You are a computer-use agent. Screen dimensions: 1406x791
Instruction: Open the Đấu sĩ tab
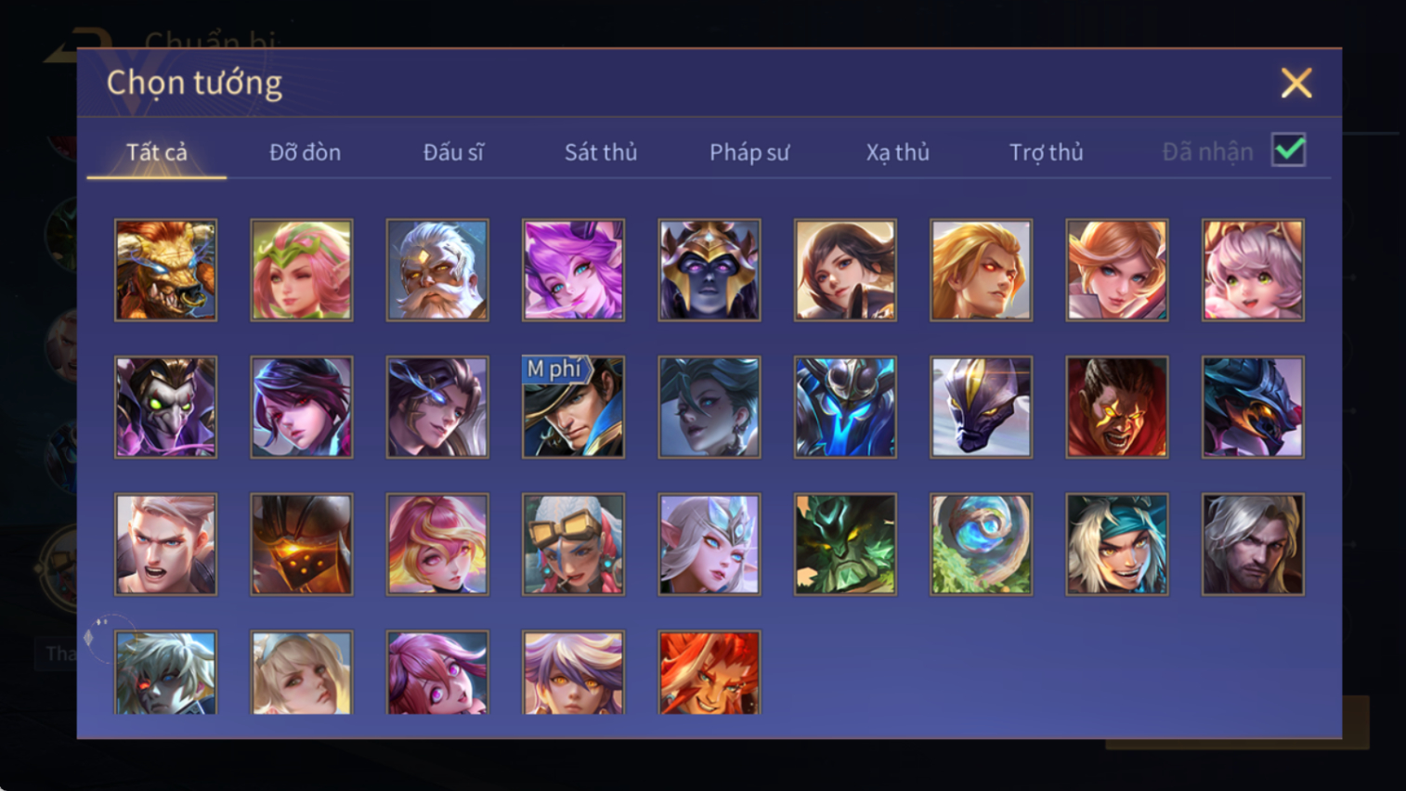tap(453, 152)
